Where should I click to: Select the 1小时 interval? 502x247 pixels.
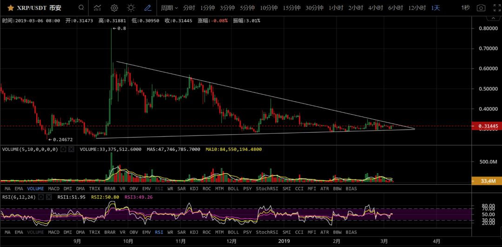[x=336, y=8]
